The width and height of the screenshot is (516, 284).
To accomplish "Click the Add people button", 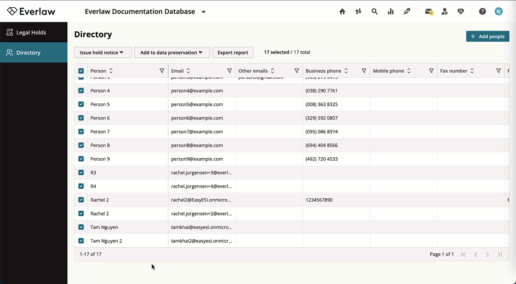I will coord(487,36).
